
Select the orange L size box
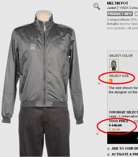pos(111,81)
